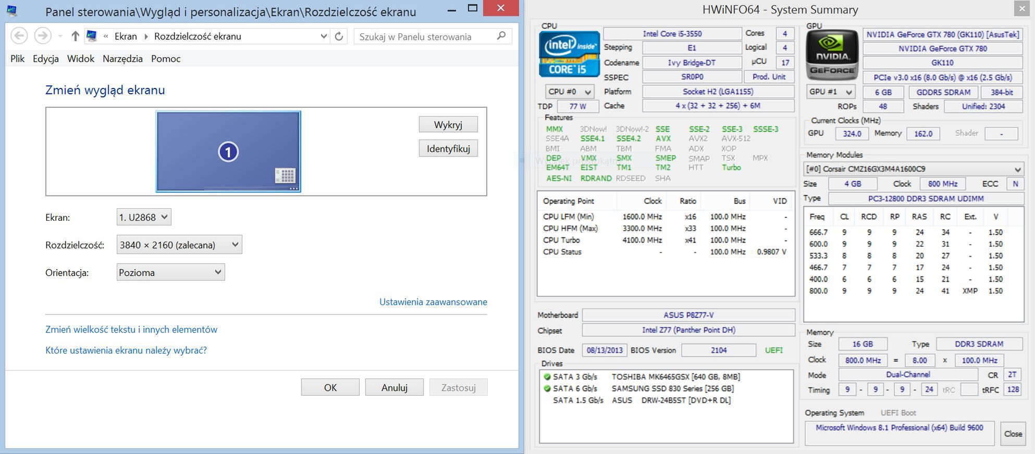The width and height of the screenshot is (1035, 454).
Task: Click the PC3-12800 DDR3 SDRAM UDIMM field
Action: pyautogui.click(x=926, y=198)
